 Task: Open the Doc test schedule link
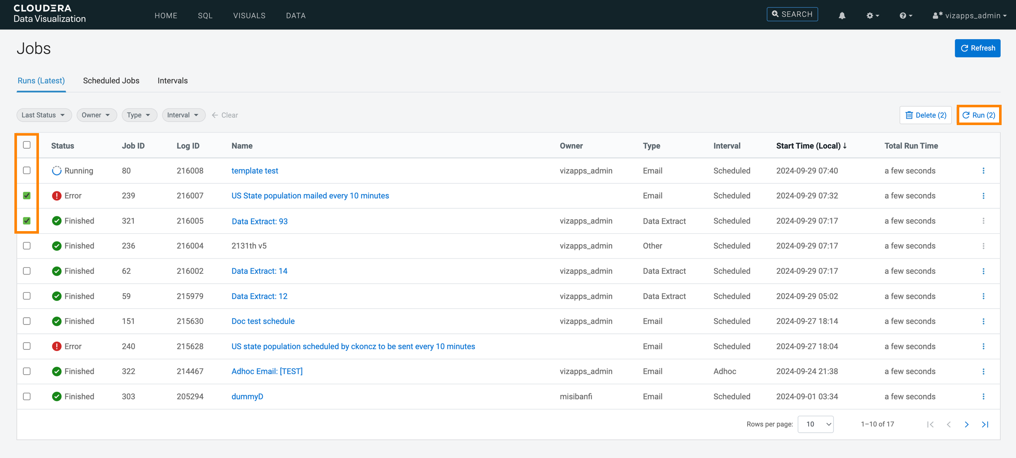263,321
